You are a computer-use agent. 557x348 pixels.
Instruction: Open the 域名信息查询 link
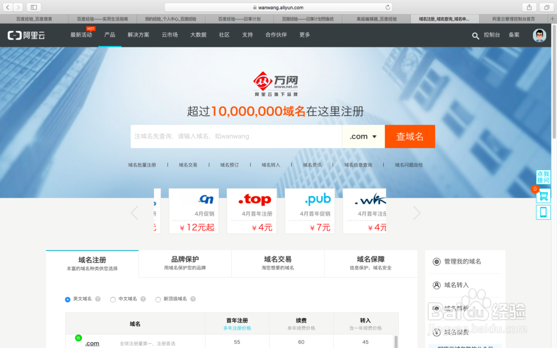(x=358, y=165)
